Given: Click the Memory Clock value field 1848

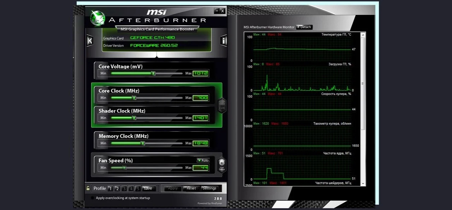Looking at the screenshot, I should pyautogui.click(x=200, y=143).
